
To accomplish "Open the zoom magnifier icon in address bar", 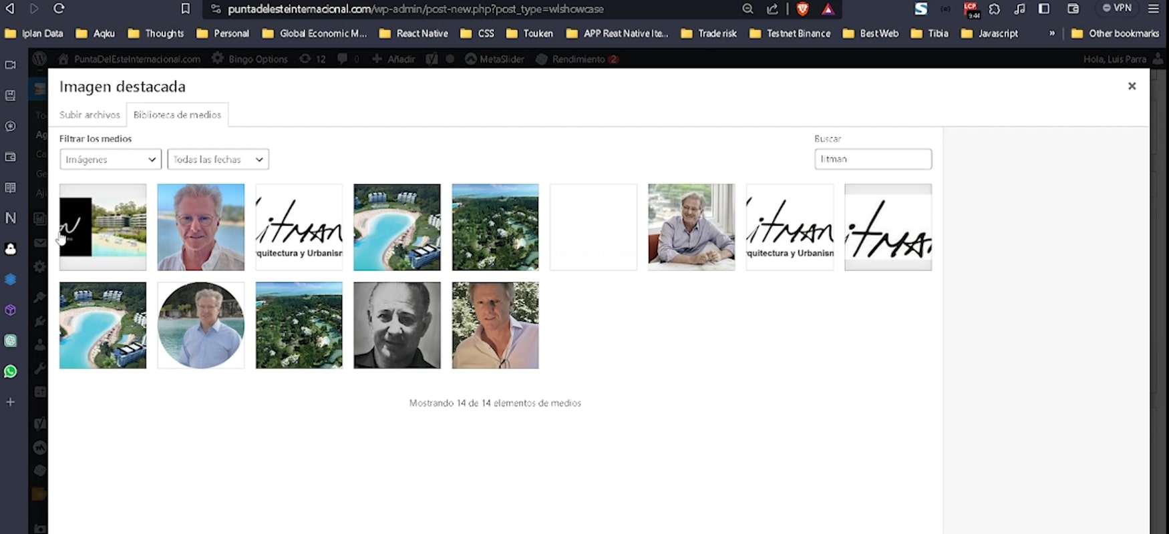I will point(747,9).
